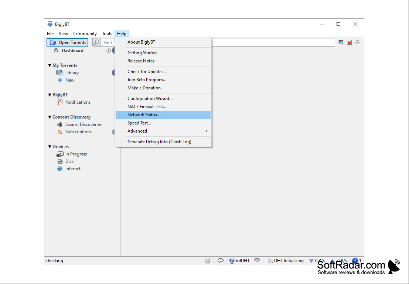This screenshot has height=284, width=409.
Task: Choose Getting Started from Help menu
Action: [x=163, y=53]
